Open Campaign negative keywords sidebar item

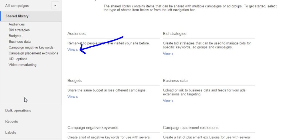[x=31, y=47]
